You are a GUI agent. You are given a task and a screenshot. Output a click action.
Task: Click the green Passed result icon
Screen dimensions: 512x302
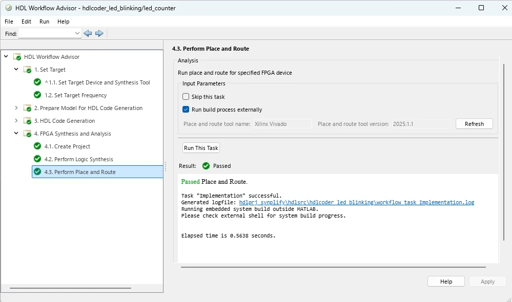click(206, 166)
